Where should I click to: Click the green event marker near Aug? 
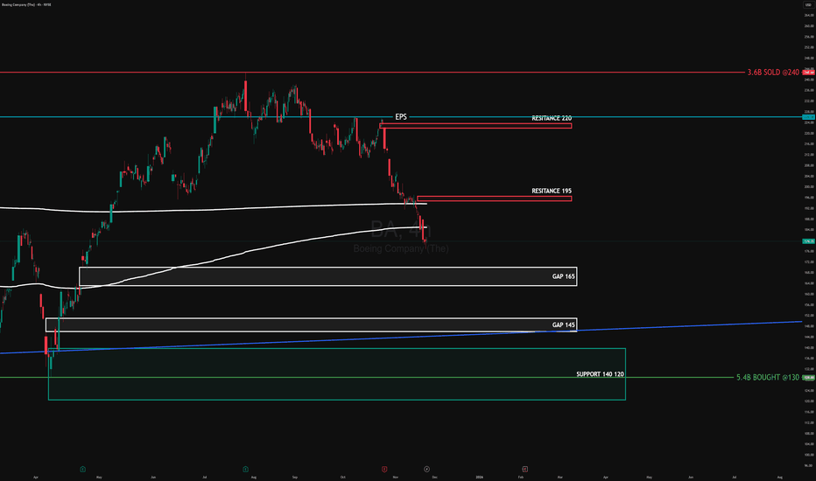[x=245, y=468]
